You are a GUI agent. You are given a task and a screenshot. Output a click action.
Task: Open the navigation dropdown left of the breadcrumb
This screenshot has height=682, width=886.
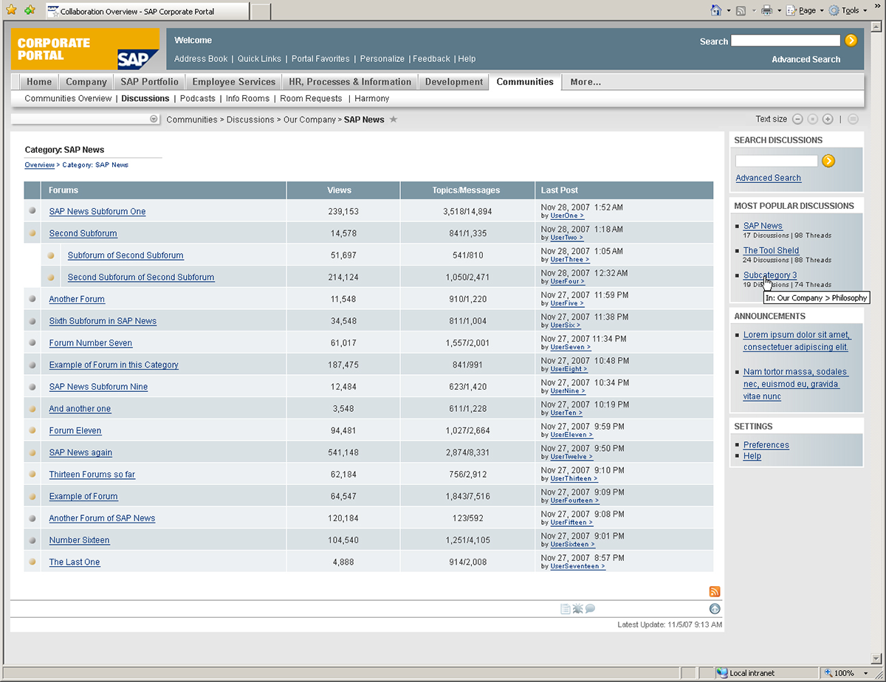pos(154,119)
